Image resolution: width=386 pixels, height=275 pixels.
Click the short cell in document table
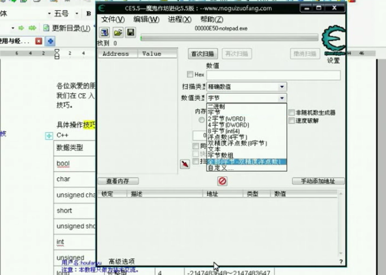[74, 211]
